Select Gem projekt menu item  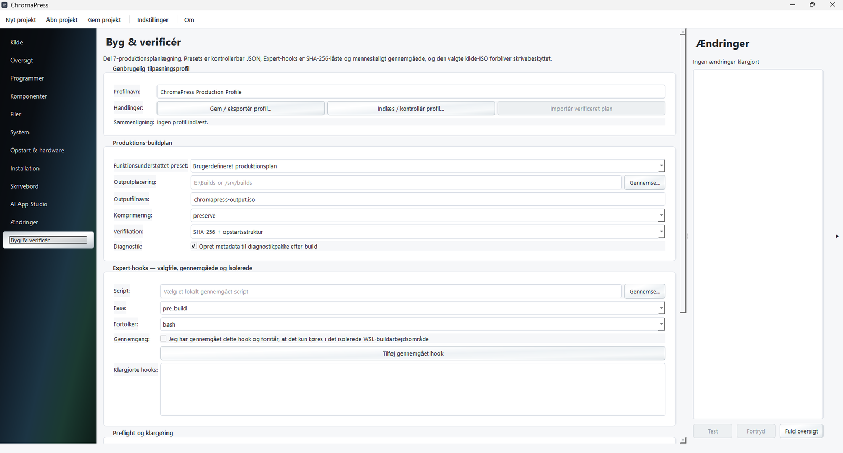click(x=104, y=20)
